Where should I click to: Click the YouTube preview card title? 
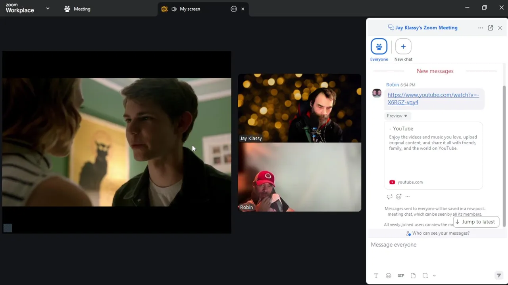coord(401,129)
